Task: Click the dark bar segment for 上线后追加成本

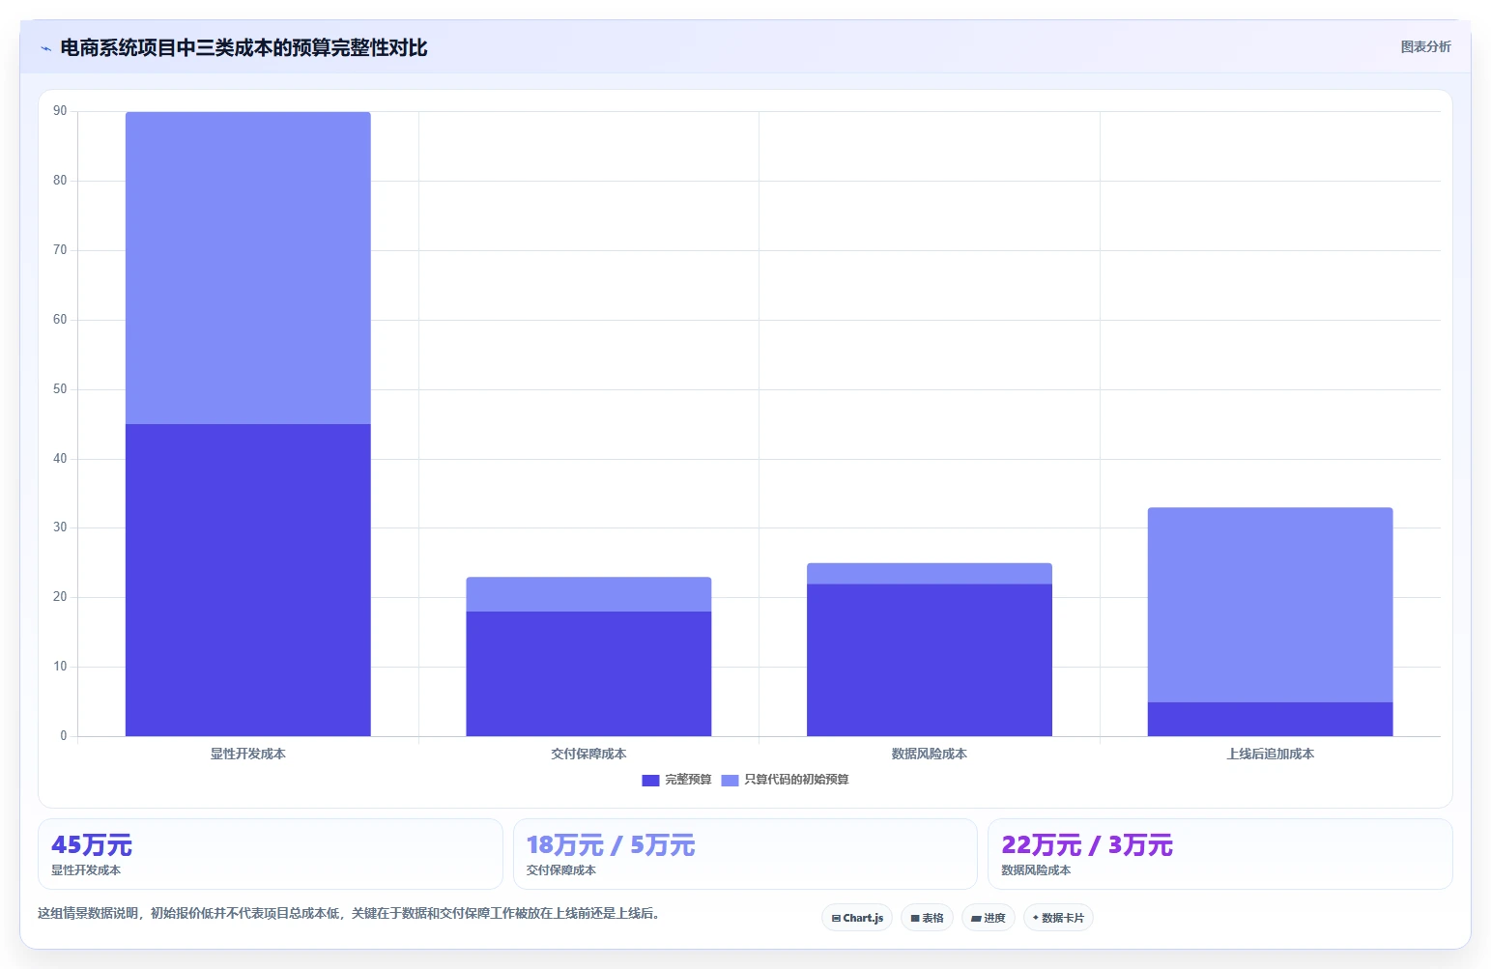Action: [x=1270, y=719]
